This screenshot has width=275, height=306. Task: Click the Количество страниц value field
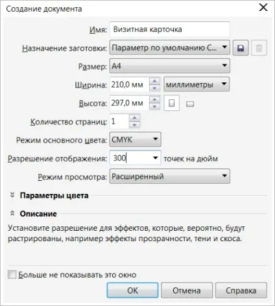[119, 121]
